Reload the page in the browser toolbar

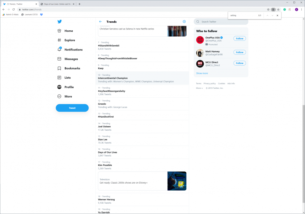[x=13, y=9]
